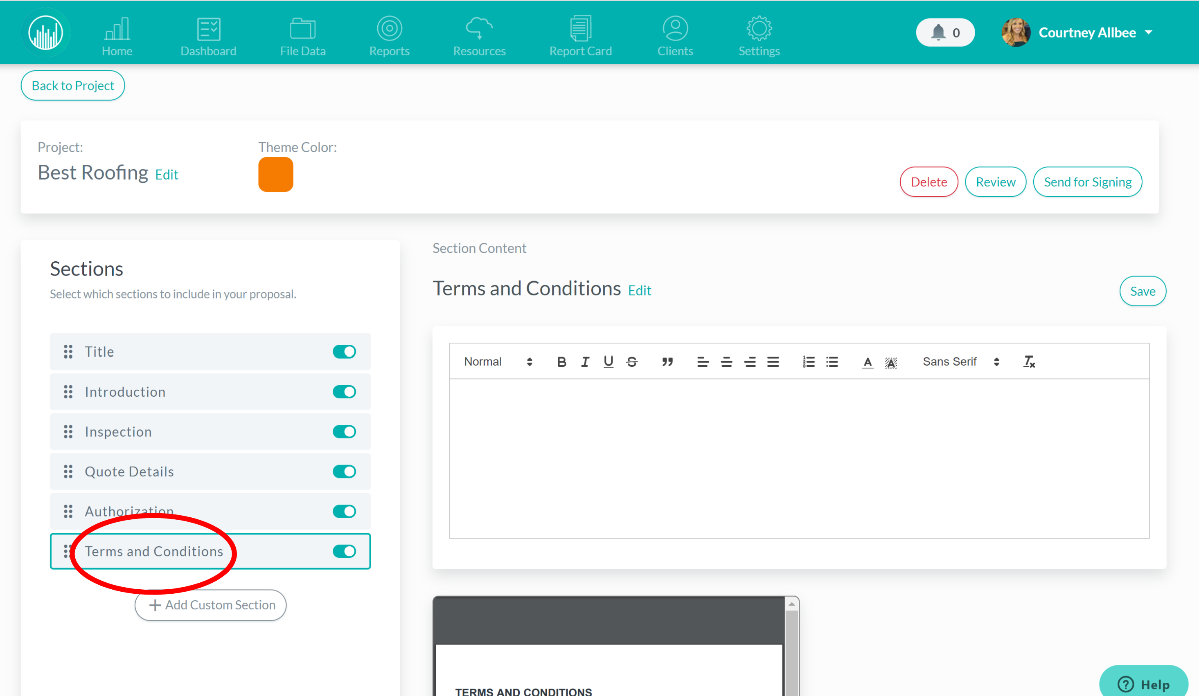The image size is (1199, 696).
Task: Toggle italic formatting
Action: (x=585, y=362)
